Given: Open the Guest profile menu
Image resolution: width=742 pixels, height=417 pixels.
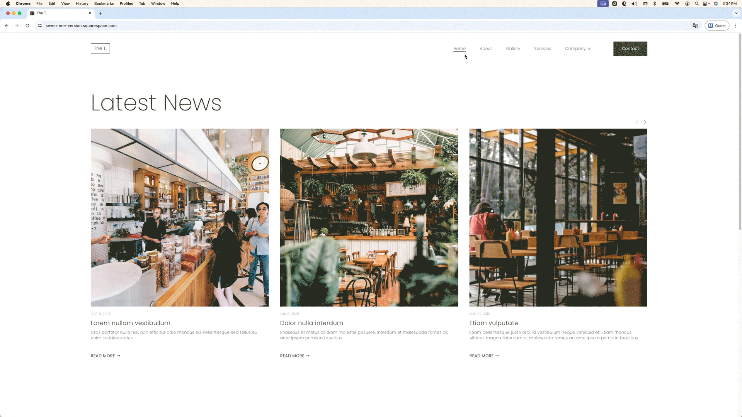Looking at the screenshot, I should [x=716, y=26].
